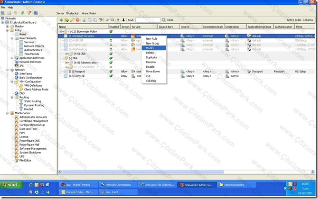Switch to Network Connections taskbar button
Image resolution: width=318 pixels, height=199 pixels.
point(118,185)
